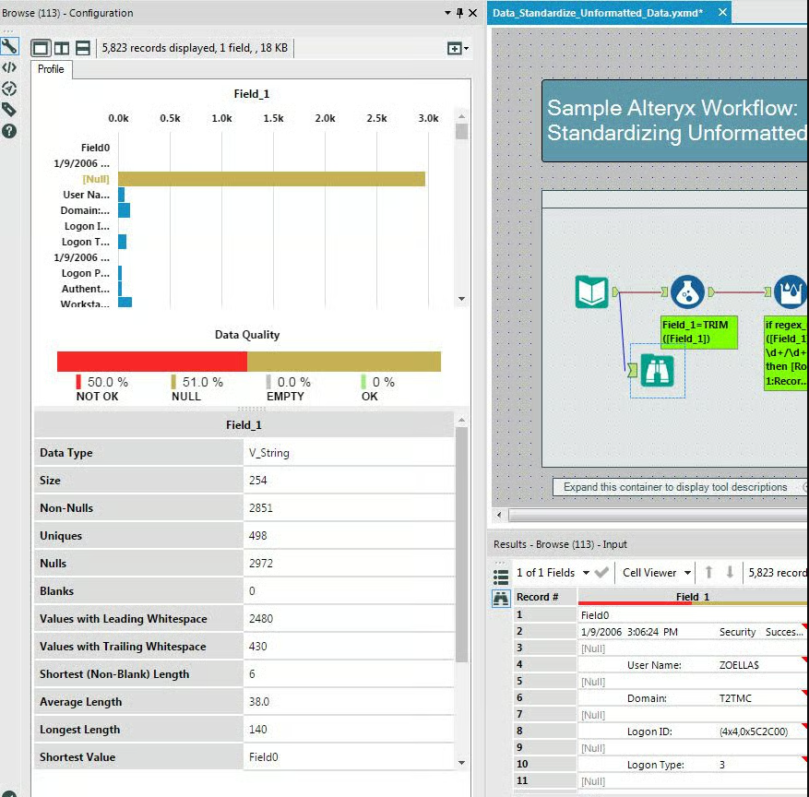Switch to side-by-side split layout view
Screen dimensions: 809x797
(62, 49)
